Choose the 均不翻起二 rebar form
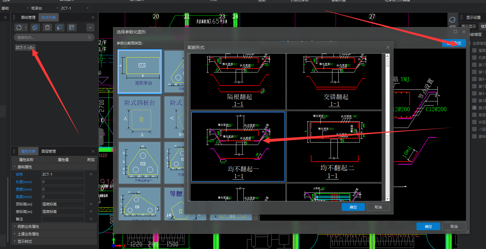This screenshot has width=486, height=249. (334, 146)
